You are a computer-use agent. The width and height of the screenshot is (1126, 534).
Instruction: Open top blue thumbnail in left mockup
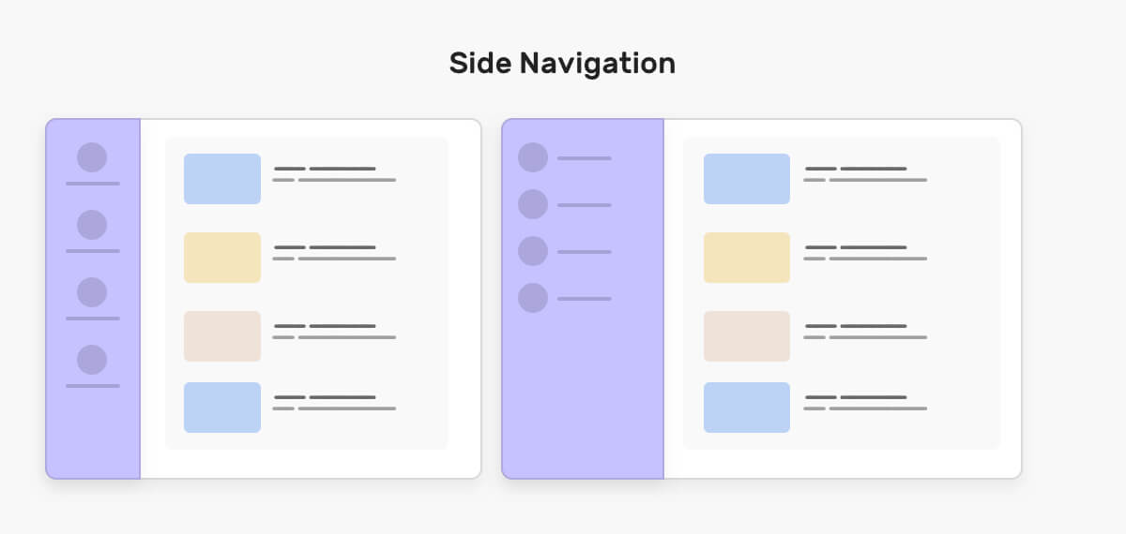(222, 179)
